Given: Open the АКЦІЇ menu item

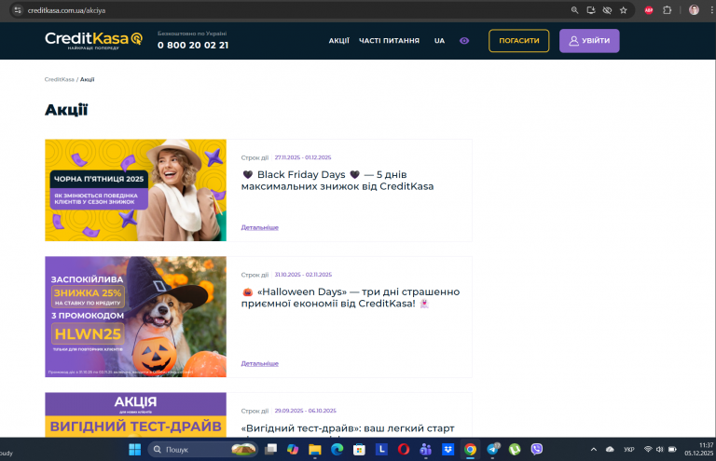Looking at the screenshot, I should tap(338, 41).
